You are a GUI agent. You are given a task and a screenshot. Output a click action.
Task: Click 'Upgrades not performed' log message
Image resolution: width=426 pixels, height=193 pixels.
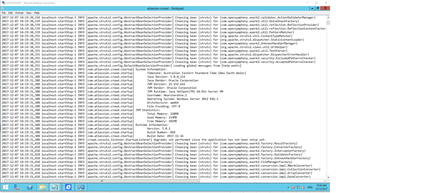[209, 140]
